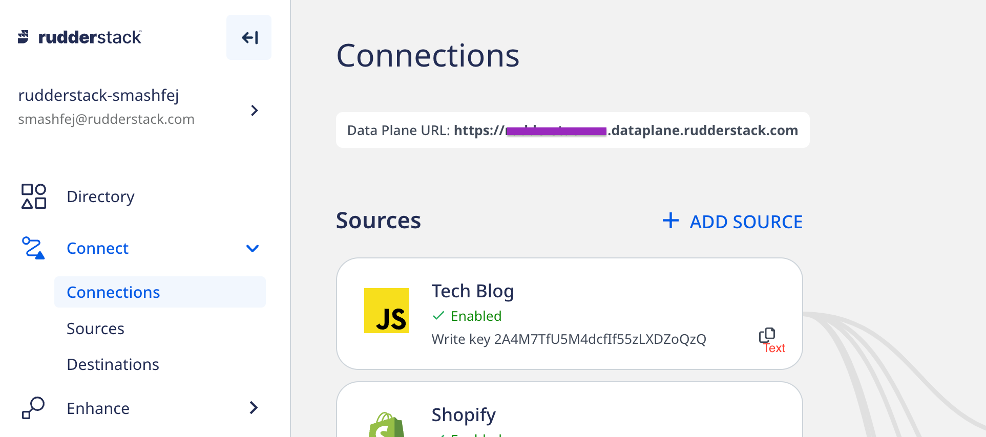Click the Sources section heading

378,221
